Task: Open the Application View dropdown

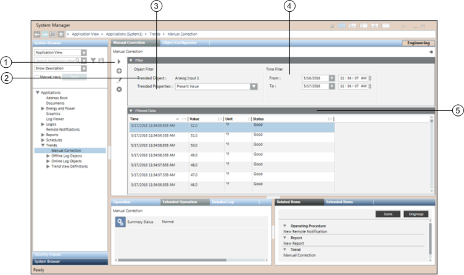Action: 84,53
